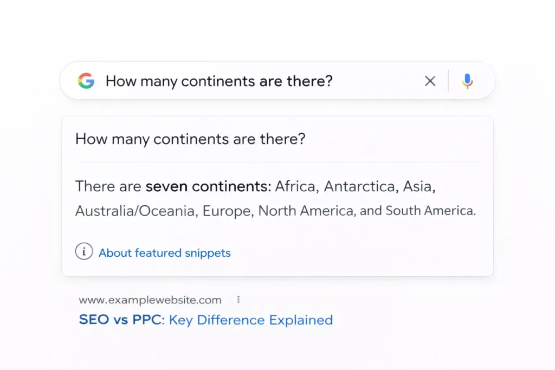Click www.examplewebsite.com

(x=148, y=300)
